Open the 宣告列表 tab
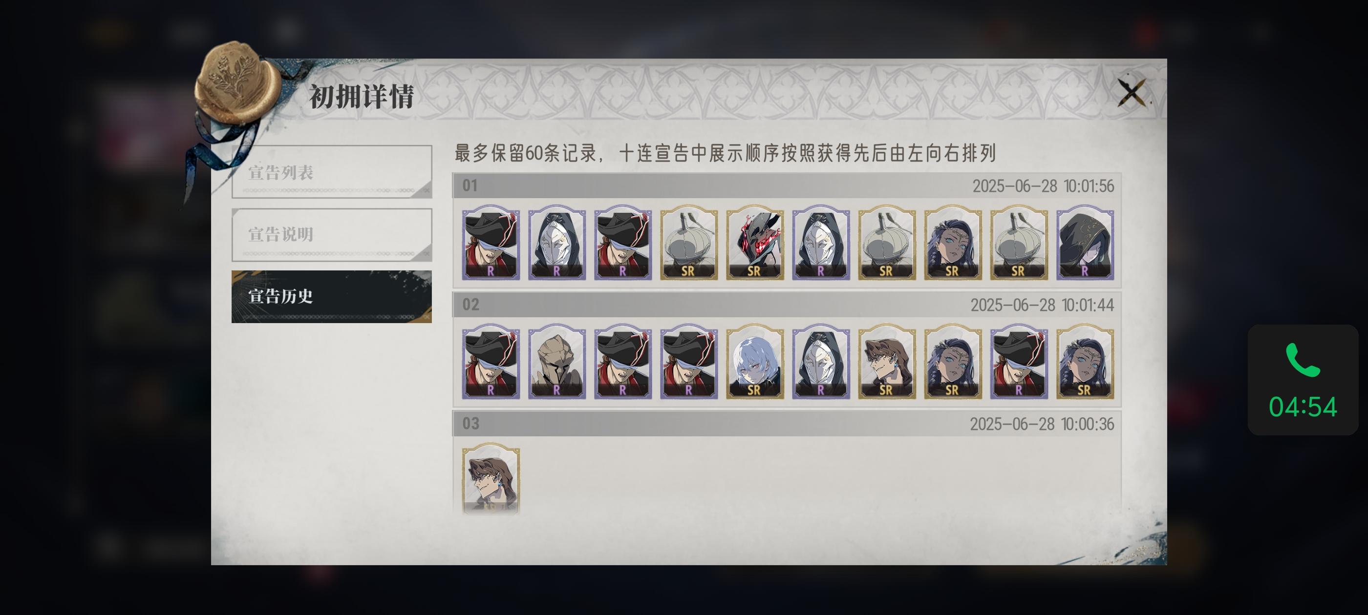Image resolution: width=1368 pixels, height=615 pixels. point(332,171)
